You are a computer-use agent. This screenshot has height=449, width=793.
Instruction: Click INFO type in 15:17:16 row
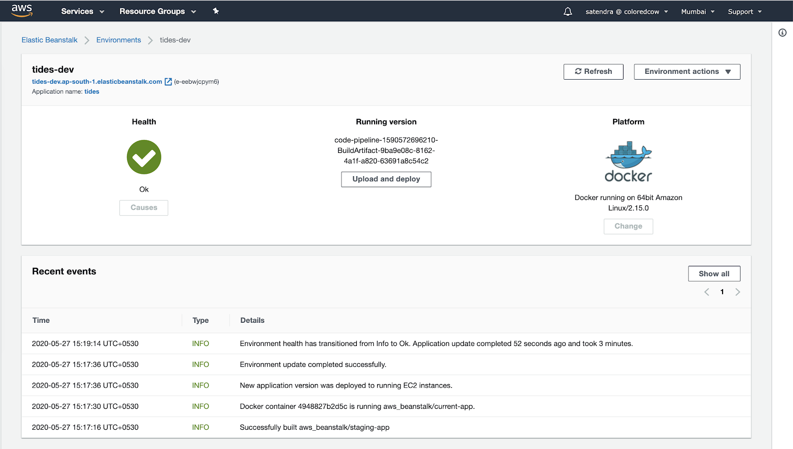pos(201,427)
